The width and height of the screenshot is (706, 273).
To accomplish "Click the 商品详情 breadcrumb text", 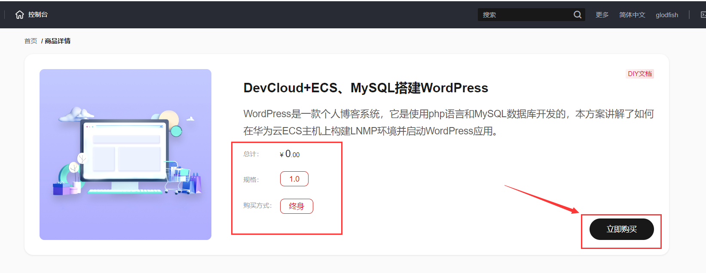I will [x=58, y=41].
